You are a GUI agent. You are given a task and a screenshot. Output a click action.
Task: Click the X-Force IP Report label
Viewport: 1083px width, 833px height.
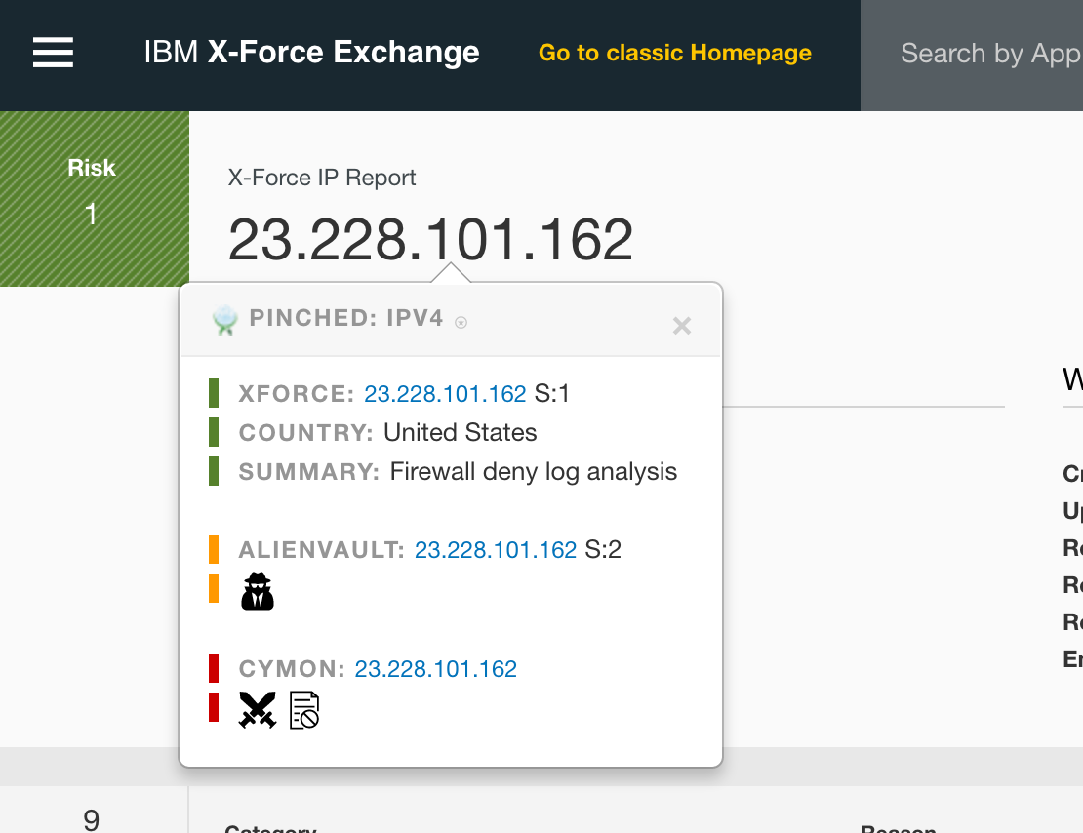[x=322, y=178]
